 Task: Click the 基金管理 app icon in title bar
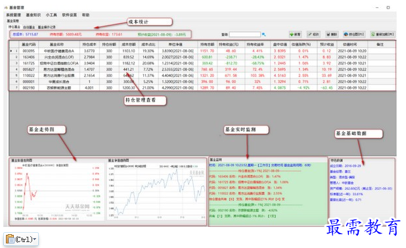(6, 7)
